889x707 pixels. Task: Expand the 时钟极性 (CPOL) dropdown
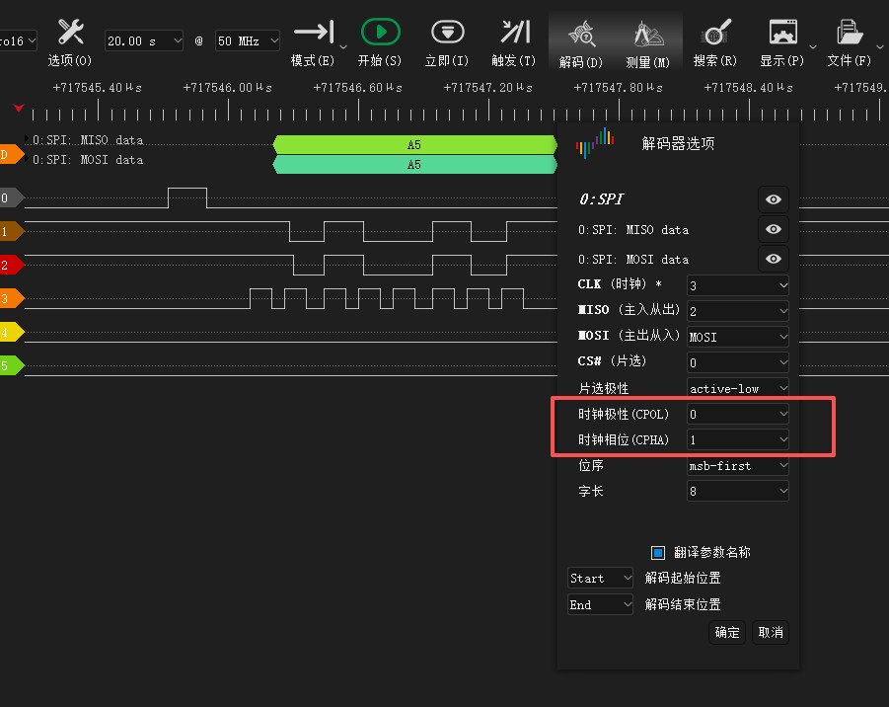point(738,414)
